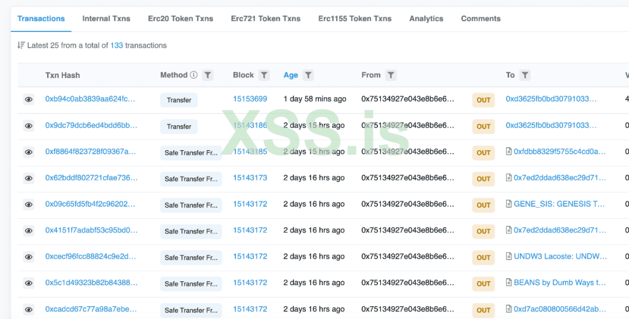
Task: Open recipient 0xd3625fb0bd30791033 in first row
Action: pyautogui.click(x=551, y=99)
